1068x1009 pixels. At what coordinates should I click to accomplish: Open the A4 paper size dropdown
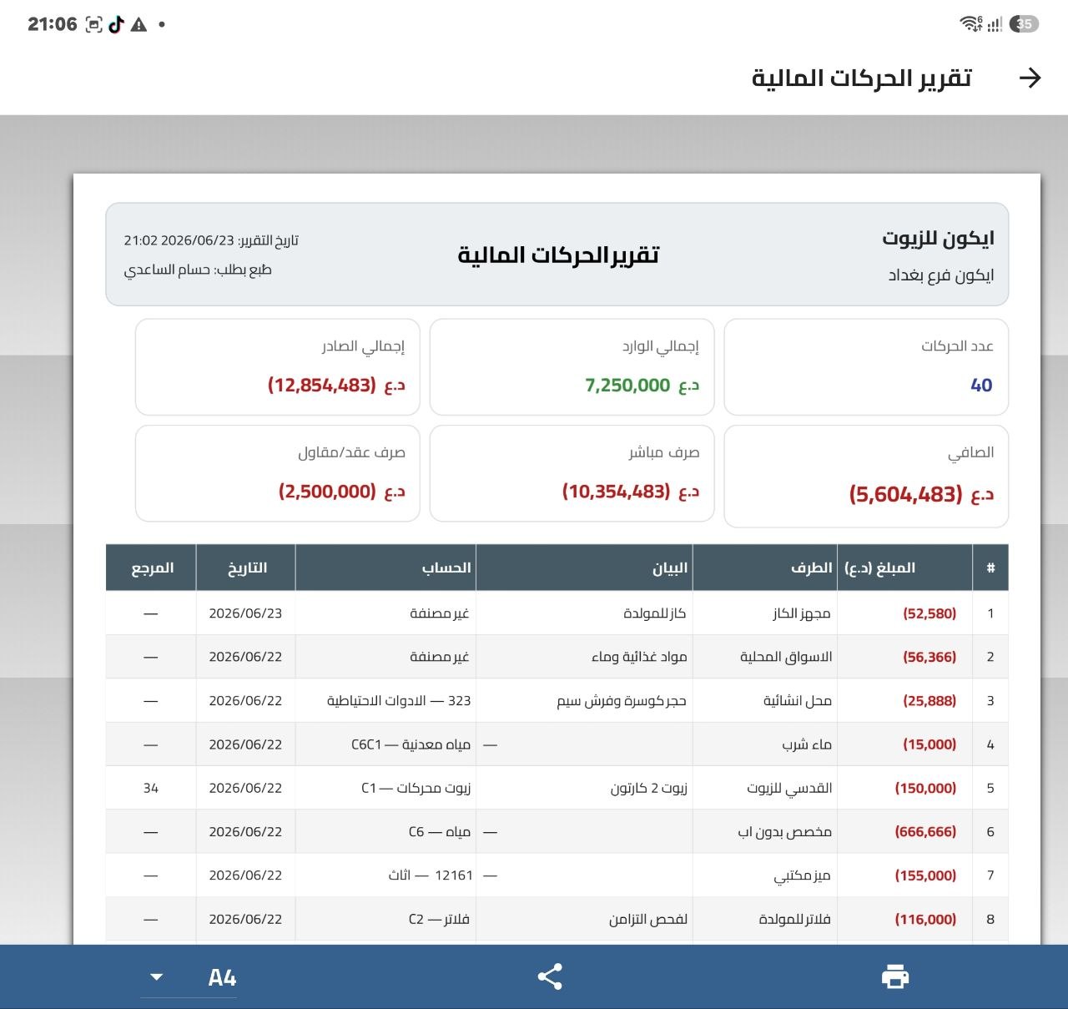189,977
